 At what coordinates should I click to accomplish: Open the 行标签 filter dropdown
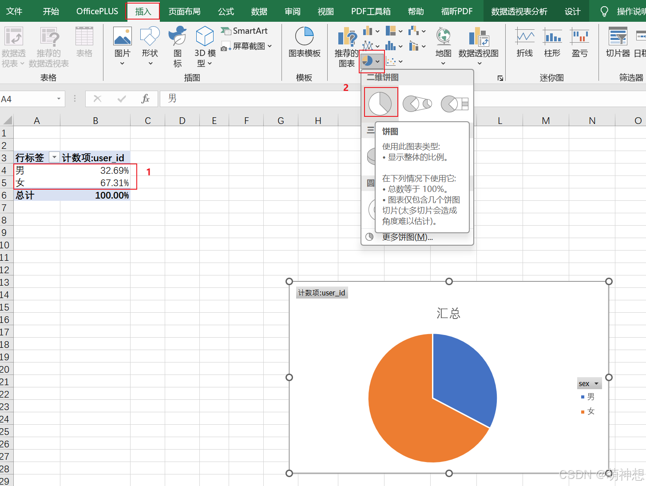point(54,157)
